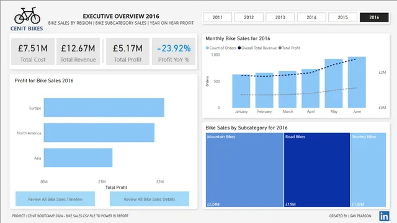Select the 2015 year slicer button

pyautogui.click(x=342, y=17)
